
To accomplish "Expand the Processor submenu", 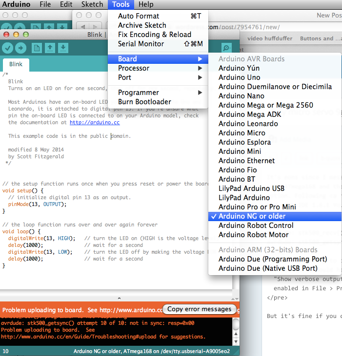I will tap(158, 68).
